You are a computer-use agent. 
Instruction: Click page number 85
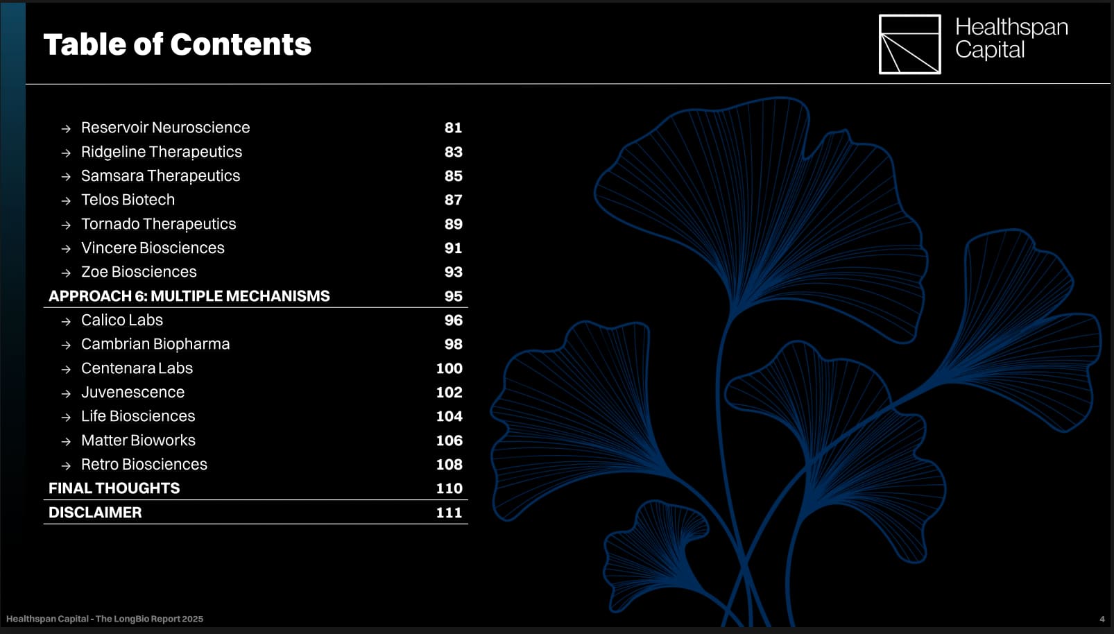coord(454,176)
